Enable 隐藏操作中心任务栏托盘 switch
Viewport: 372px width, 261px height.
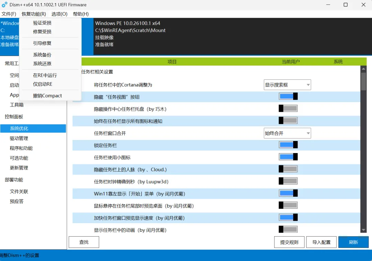(288, 108)
